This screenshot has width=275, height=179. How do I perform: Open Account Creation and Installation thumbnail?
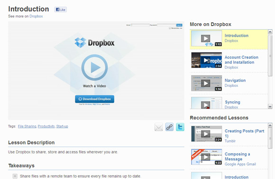click(206, 60)
